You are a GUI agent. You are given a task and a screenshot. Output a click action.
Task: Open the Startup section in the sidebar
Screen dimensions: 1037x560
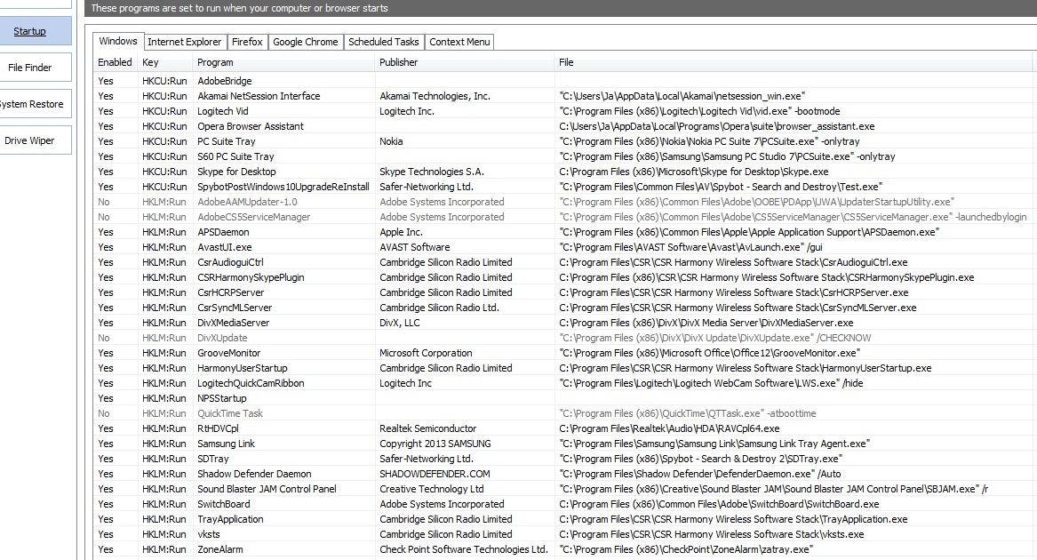pos(29,31)
